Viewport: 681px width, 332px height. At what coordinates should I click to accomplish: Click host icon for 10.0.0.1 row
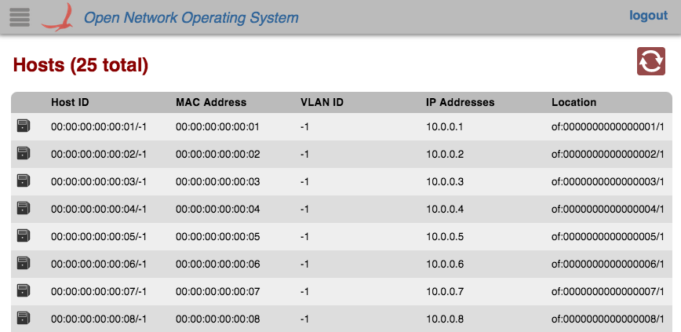pyautogui.click(x=24, y=126)
